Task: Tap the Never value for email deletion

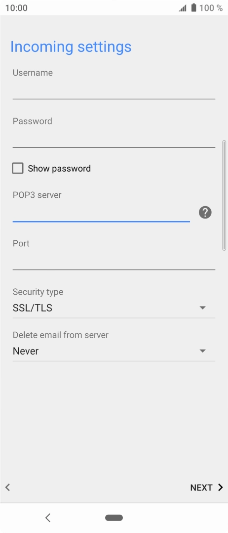Action: [26, 351]
